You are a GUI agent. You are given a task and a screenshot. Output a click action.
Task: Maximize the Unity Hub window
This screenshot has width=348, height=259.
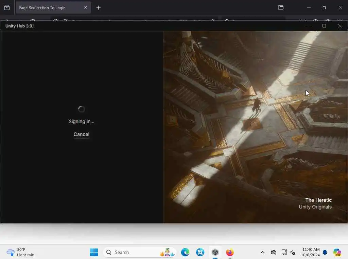point(324,26)
